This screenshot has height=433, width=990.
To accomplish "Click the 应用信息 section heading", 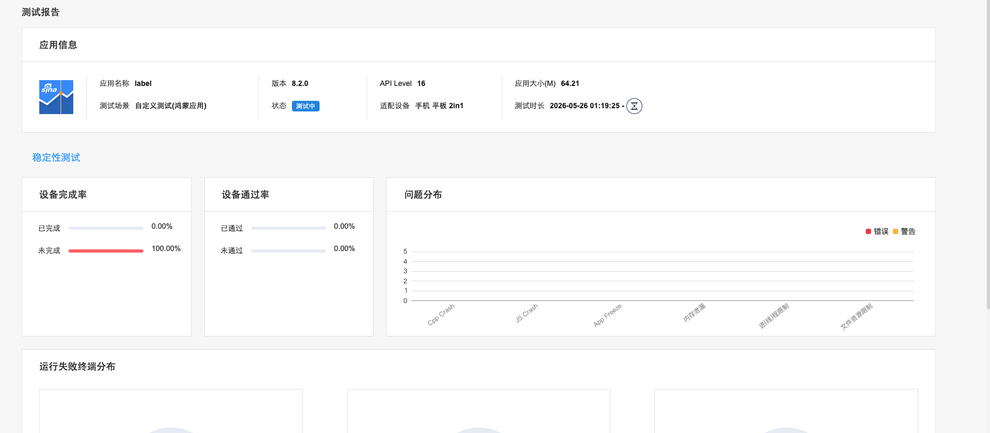I will (58, 45).
